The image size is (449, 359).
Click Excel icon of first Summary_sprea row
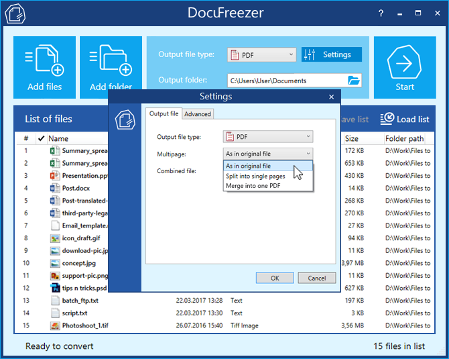(x=55, y=151)
